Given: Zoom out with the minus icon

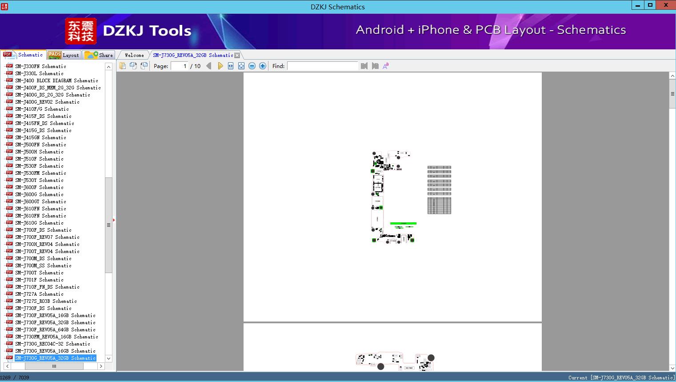Looking at the screenshot, I should tap(252, 66).
